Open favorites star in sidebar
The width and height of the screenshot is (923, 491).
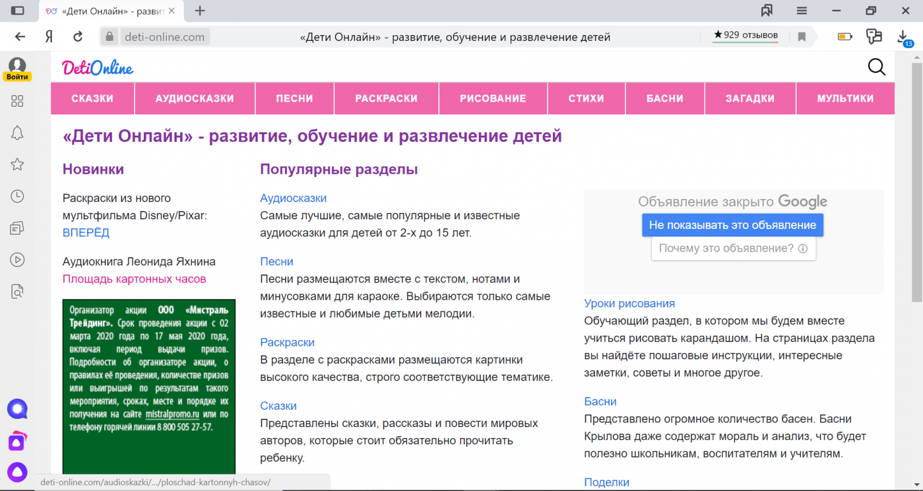click(x=17, y=164)
